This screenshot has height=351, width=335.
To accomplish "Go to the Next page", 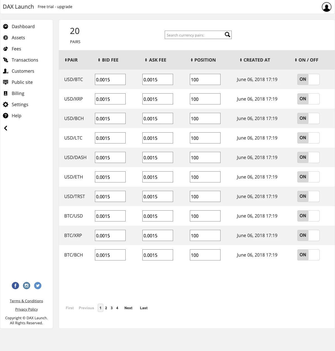I will (x=128, y=308).
